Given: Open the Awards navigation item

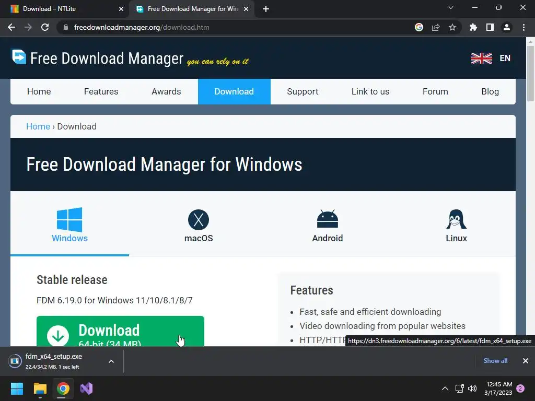Looking at the screenshot, I should [166, 91].
